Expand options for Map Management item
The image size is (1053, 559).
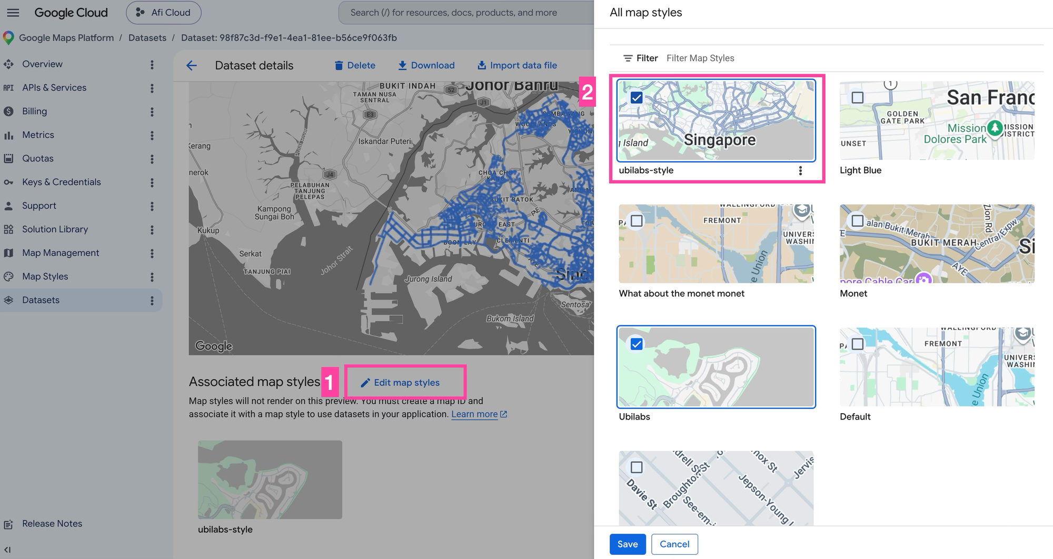pos(152,254)
